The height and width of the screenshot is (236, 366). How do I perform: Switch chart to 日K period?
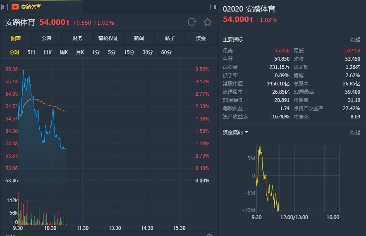pos(48,52)
